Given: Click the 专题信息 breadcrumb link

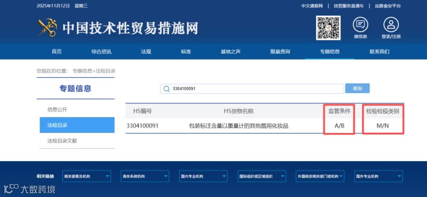Looking at the screenshot, I should click(x=82, y=71).
